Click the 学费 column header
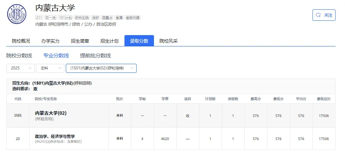 [165, 99]
